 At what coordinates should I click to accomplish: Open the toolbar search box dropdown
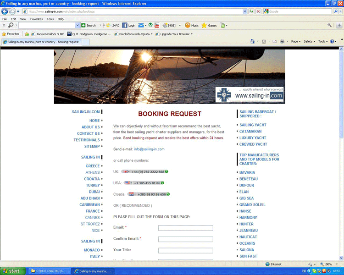pos(77,26)
